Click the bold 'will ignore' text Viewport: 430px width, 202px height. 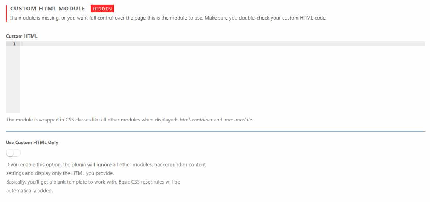click(99, 165)
